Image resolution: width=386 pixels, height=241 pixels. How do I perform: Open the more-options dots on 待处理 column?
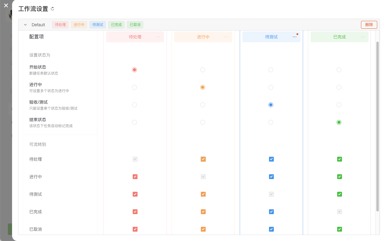click(158, 37)
